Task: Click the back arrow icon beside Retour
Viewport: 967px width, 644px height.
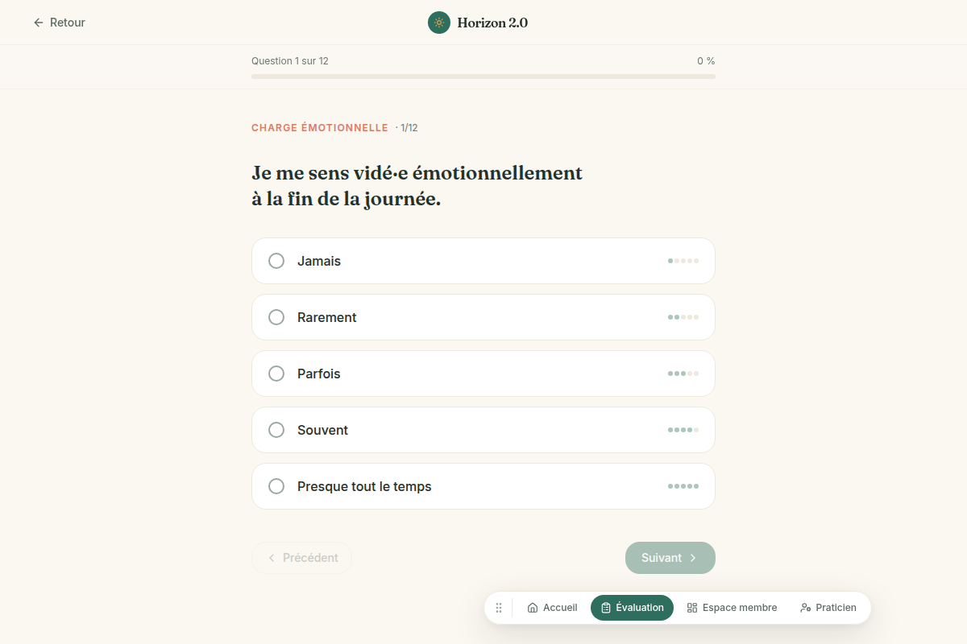Action: [39, 23]
